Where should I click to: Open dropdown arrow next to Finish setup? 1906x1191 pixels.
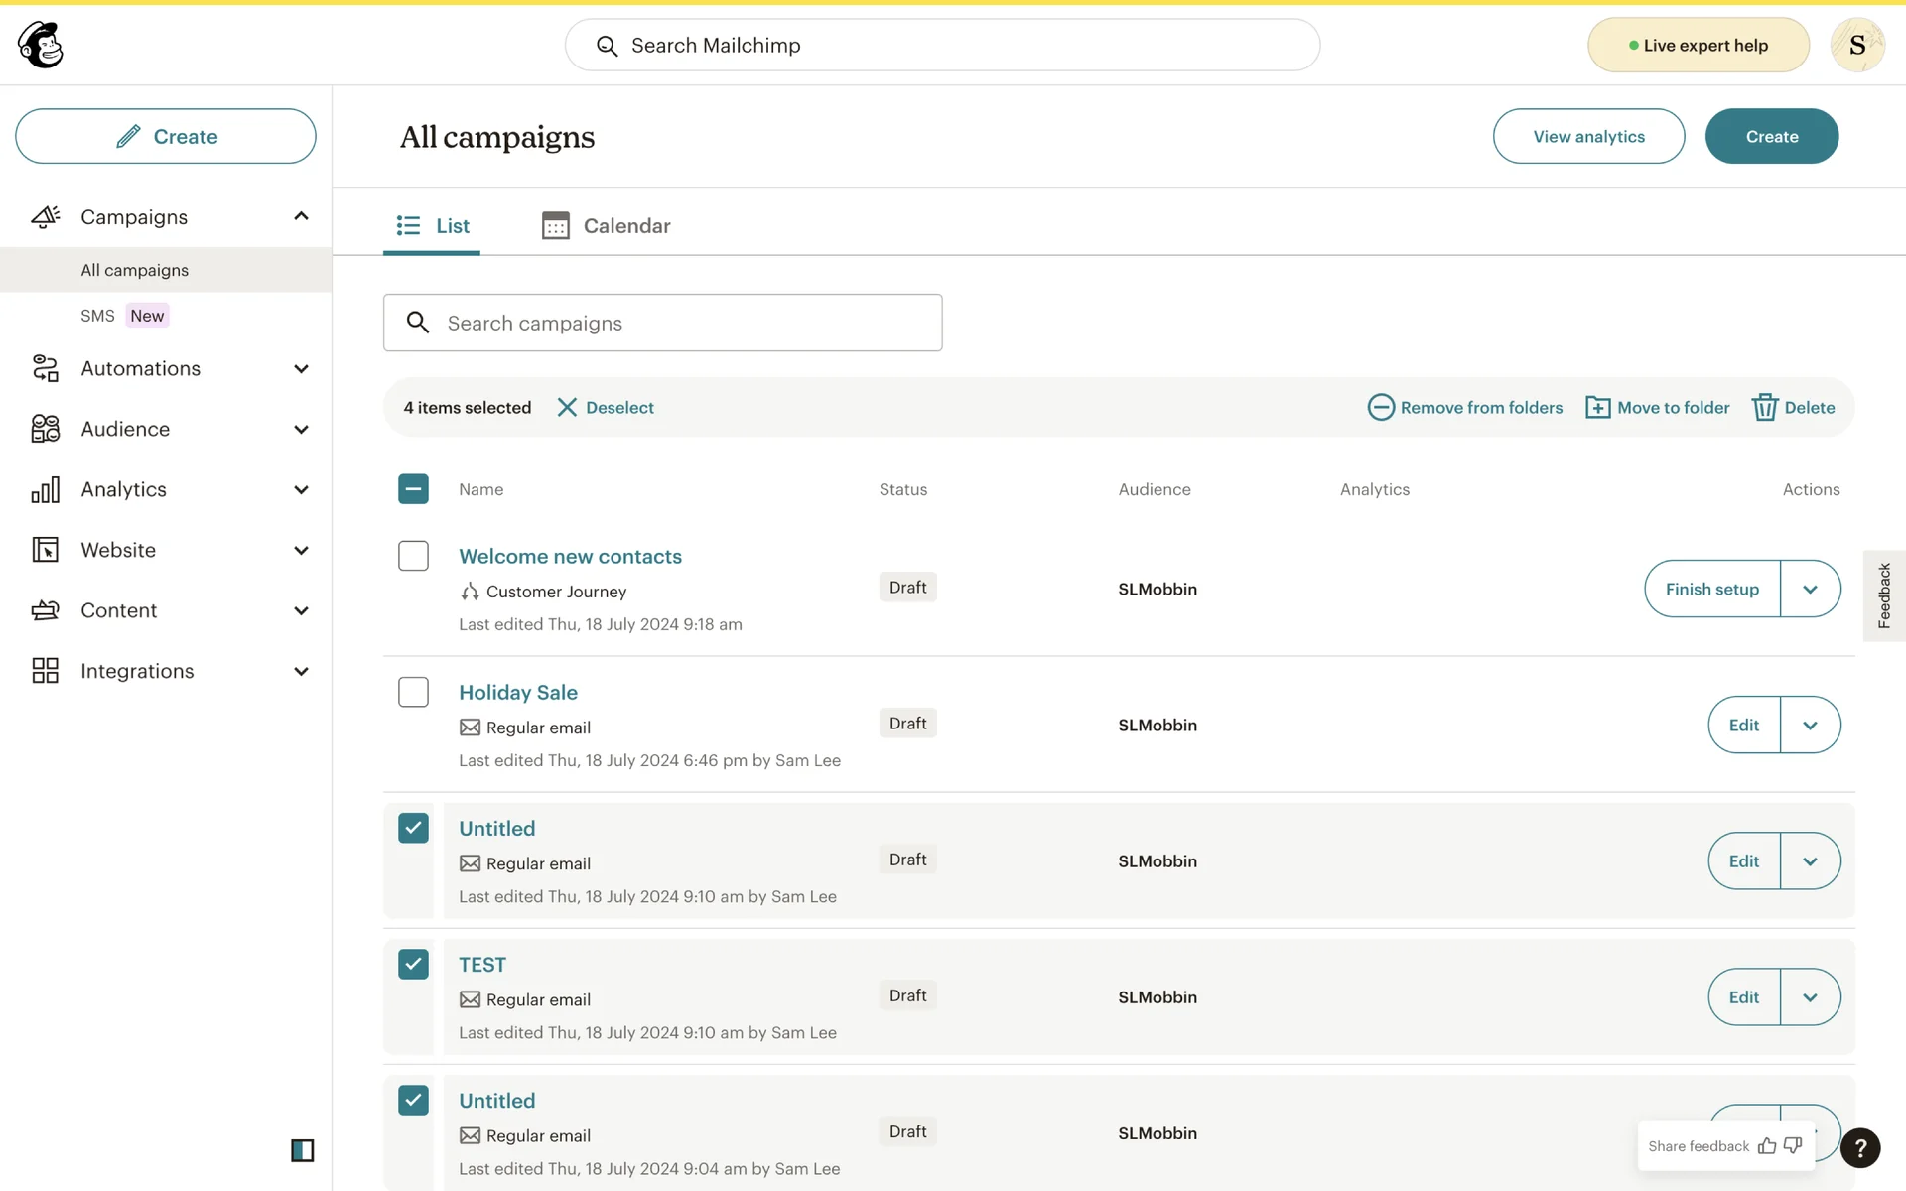pyautogui.click(x=1810, y=589)
